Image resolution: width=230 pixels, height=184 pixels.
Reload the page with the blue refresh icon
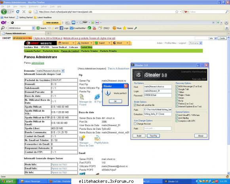pos(18,12)
